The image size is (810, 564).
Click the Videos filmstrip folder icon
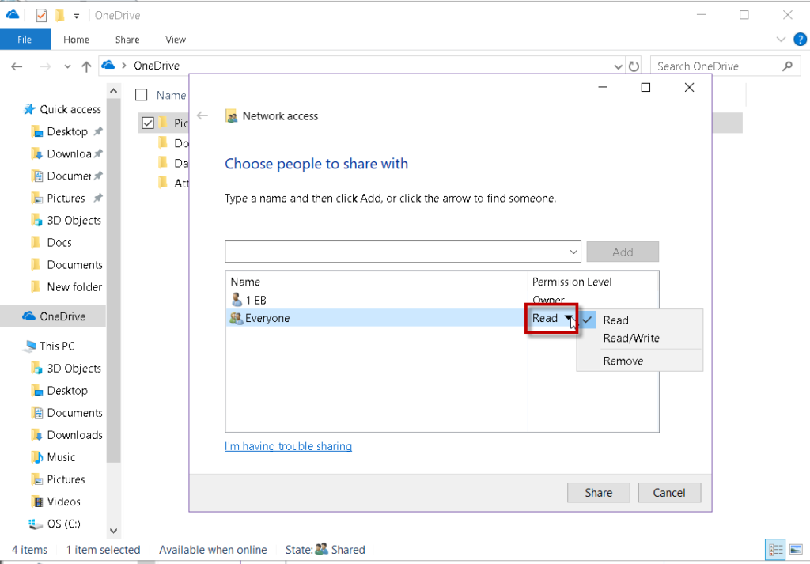pos(37,502)
